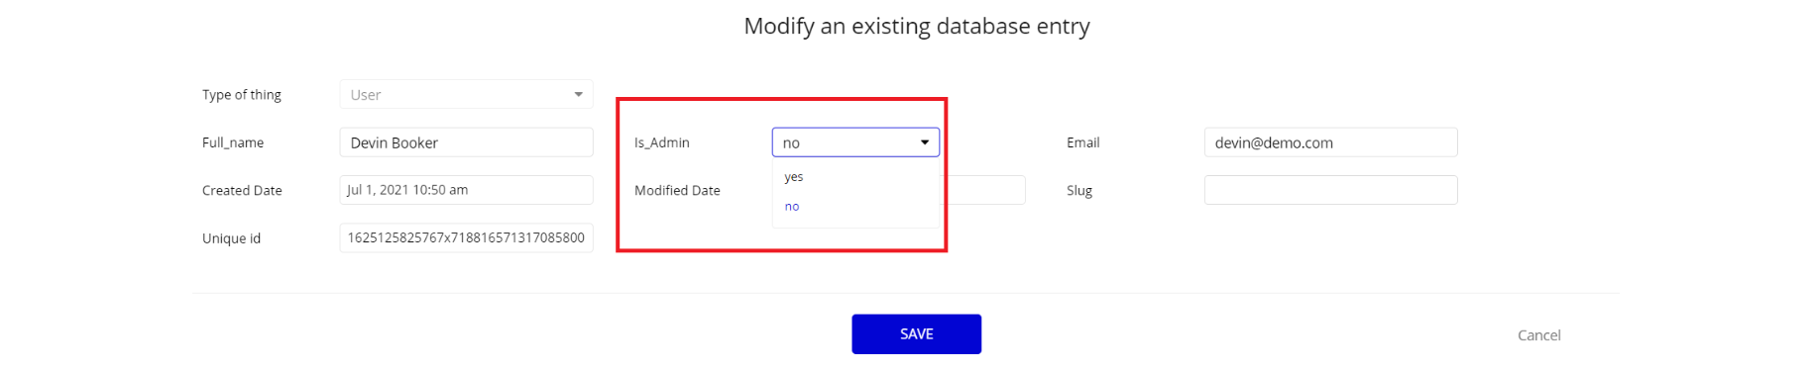
Task: Click the partially hidden Modified Date field
Action: [x=986, y=190]
